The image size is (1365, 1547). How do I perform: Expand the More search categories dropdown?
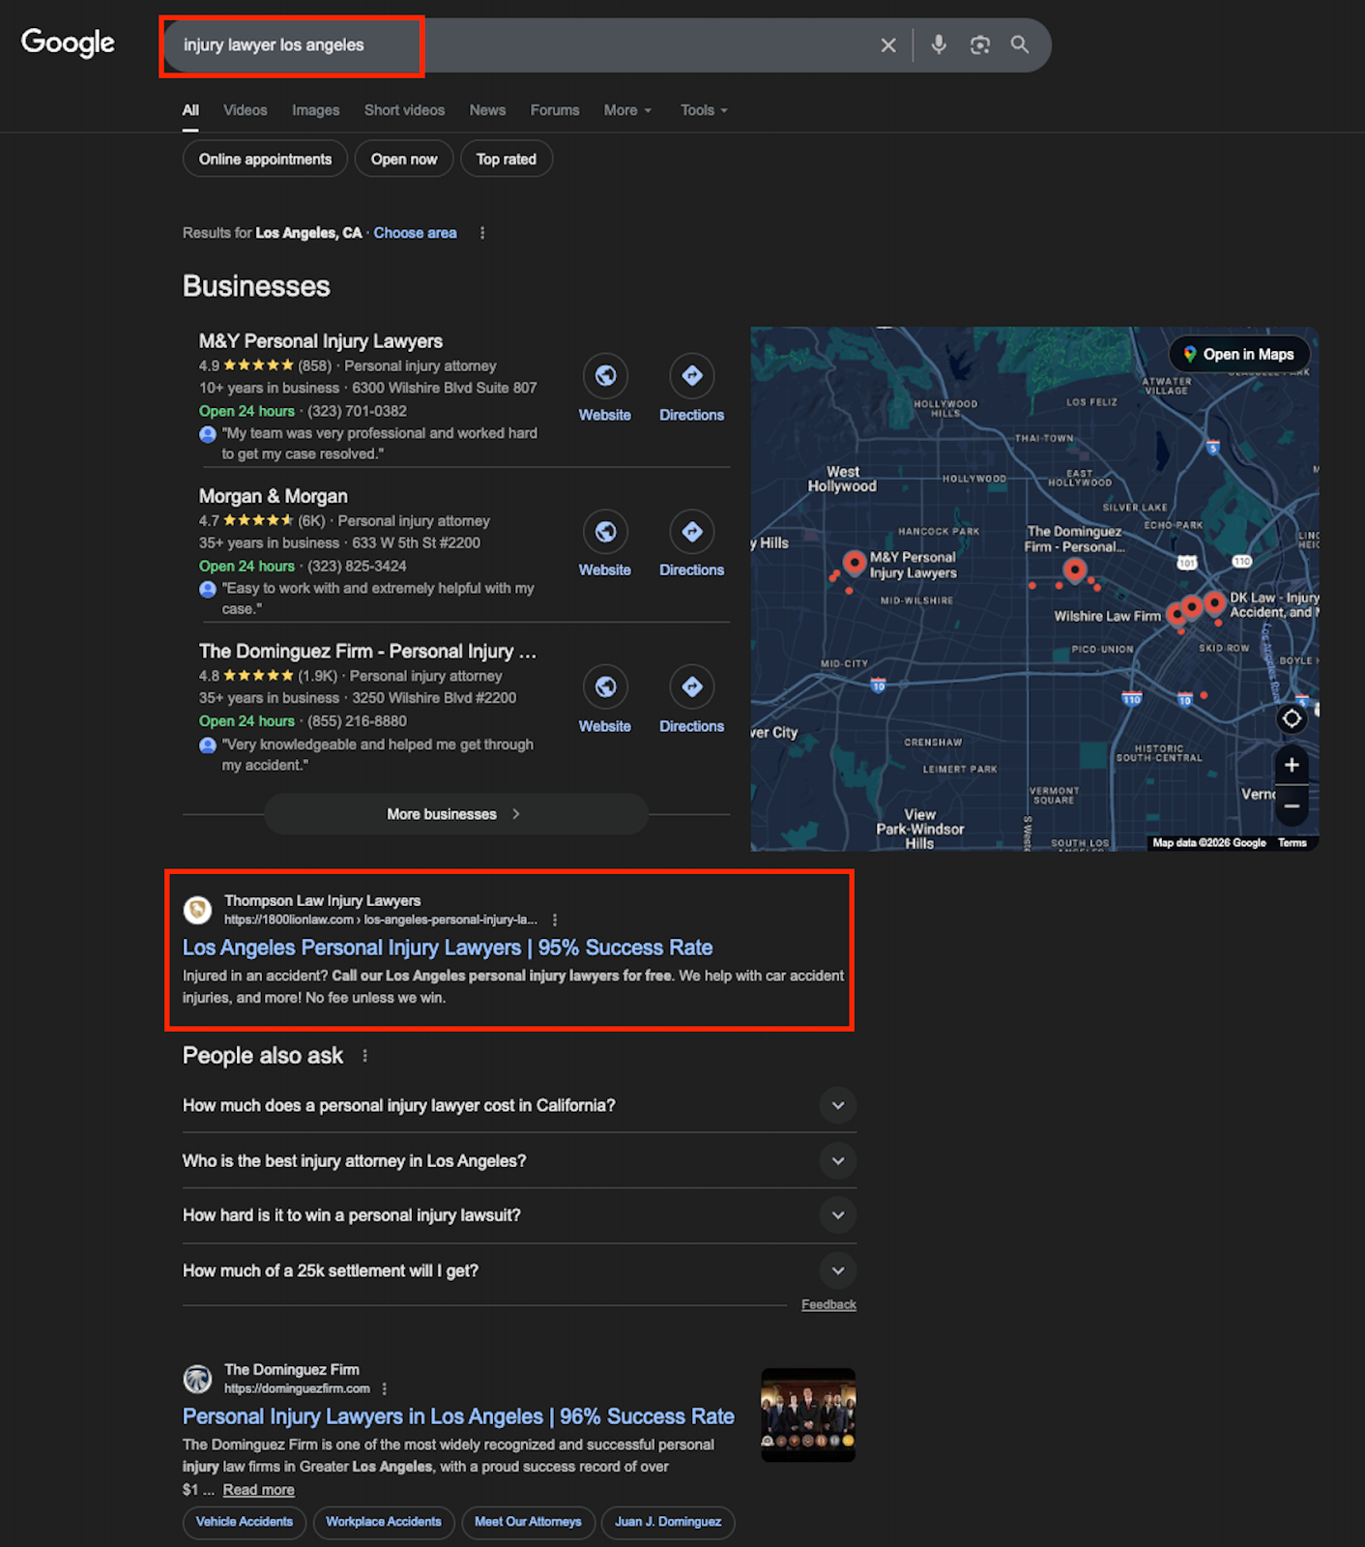(x=627, y=110)
